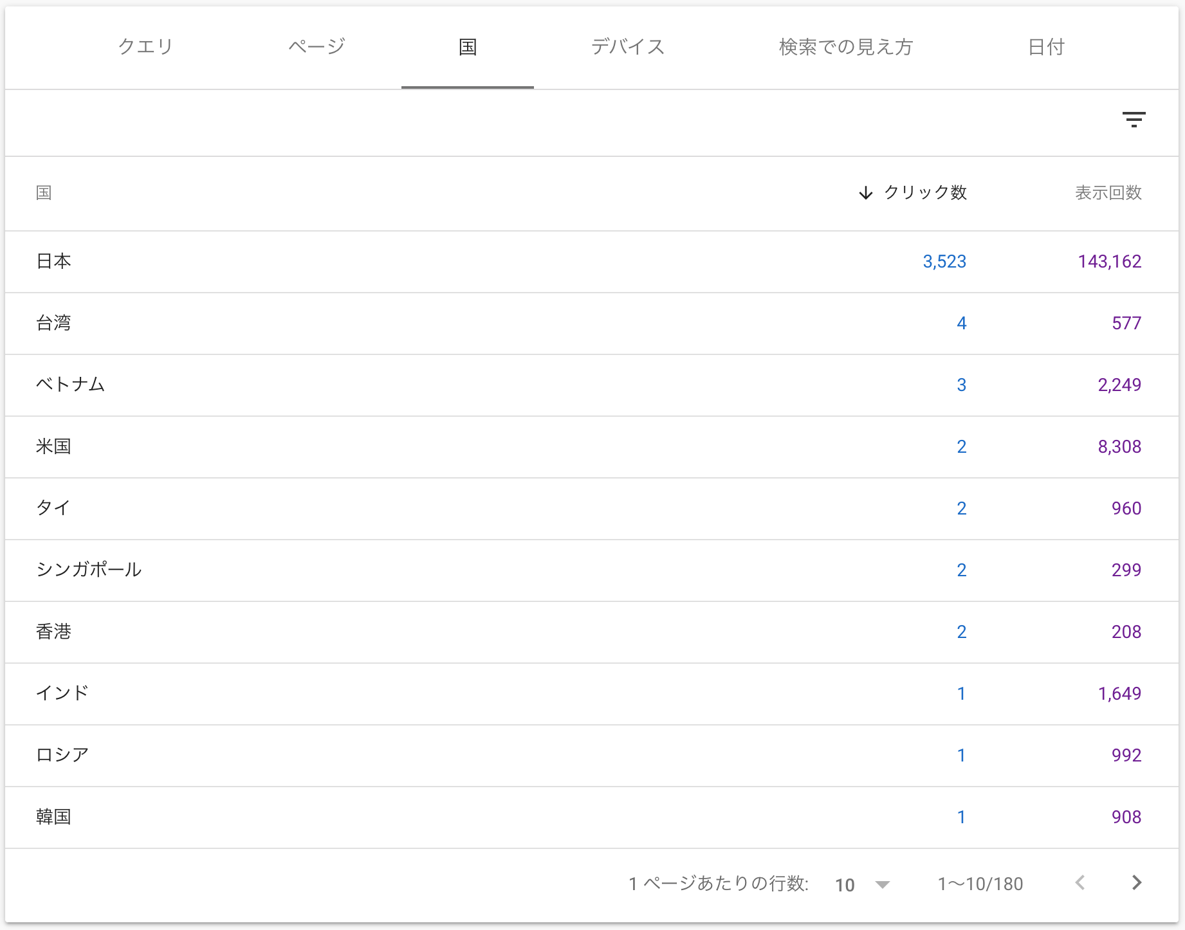Image resolution: width=1185 pixels, height=930 pixels.
Task: Click the ベトナム row
Action: pos(70,385)
